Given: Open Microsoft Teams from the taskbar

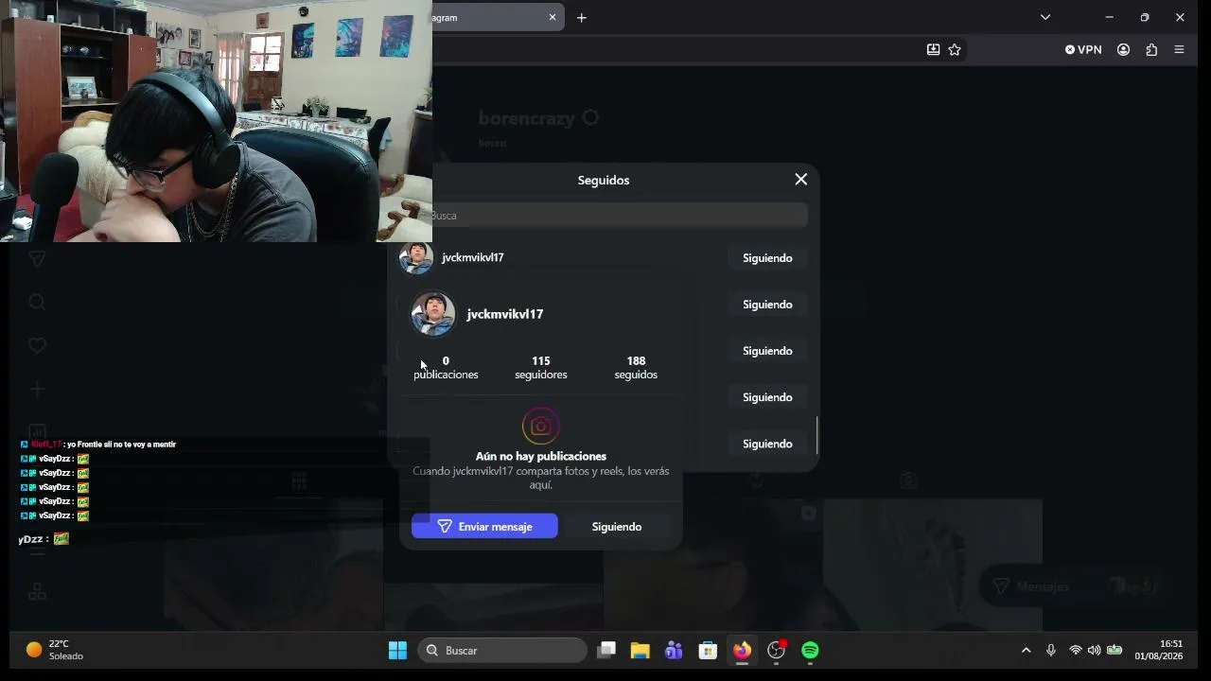Looking at the screenshot, I should (674, 651).
